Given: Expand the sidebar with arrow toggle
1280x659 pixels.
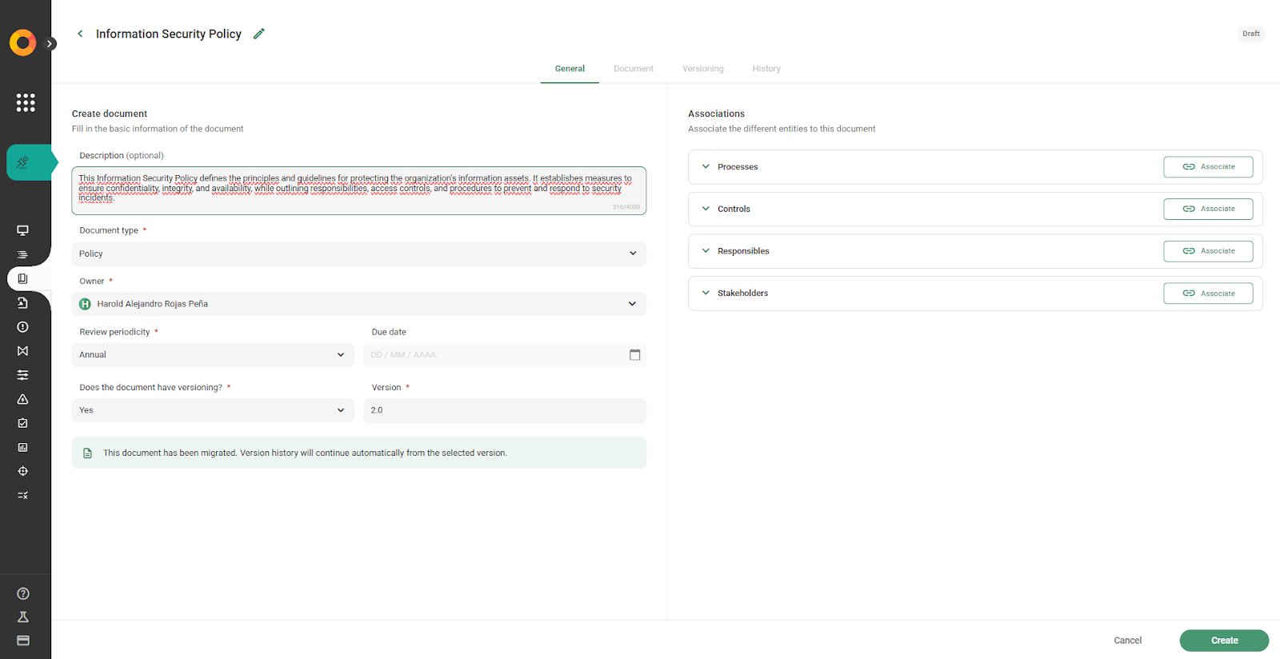Looking at the screenshot, I should [50, 44].
